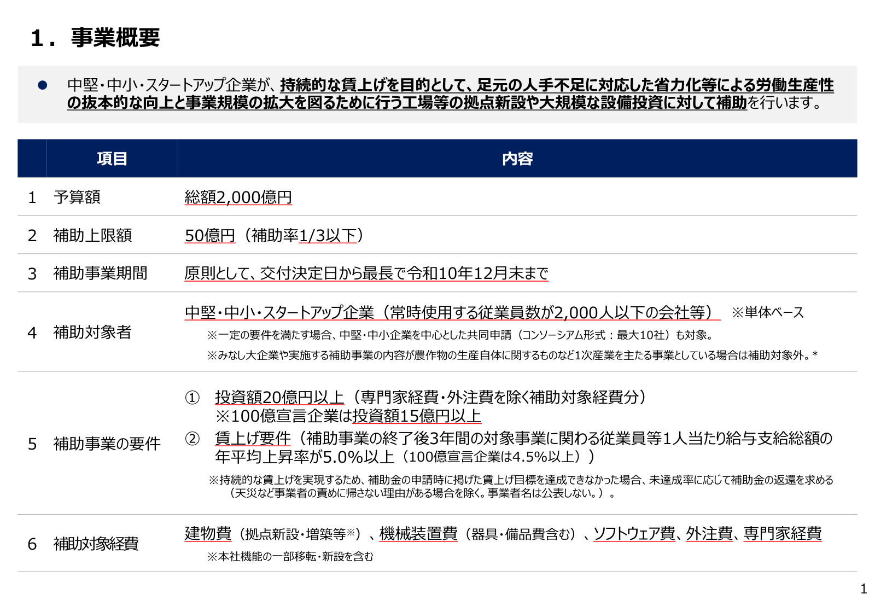
Task: Click the '投資額20億円以上' requirement
Action: [x=279, y=397]
